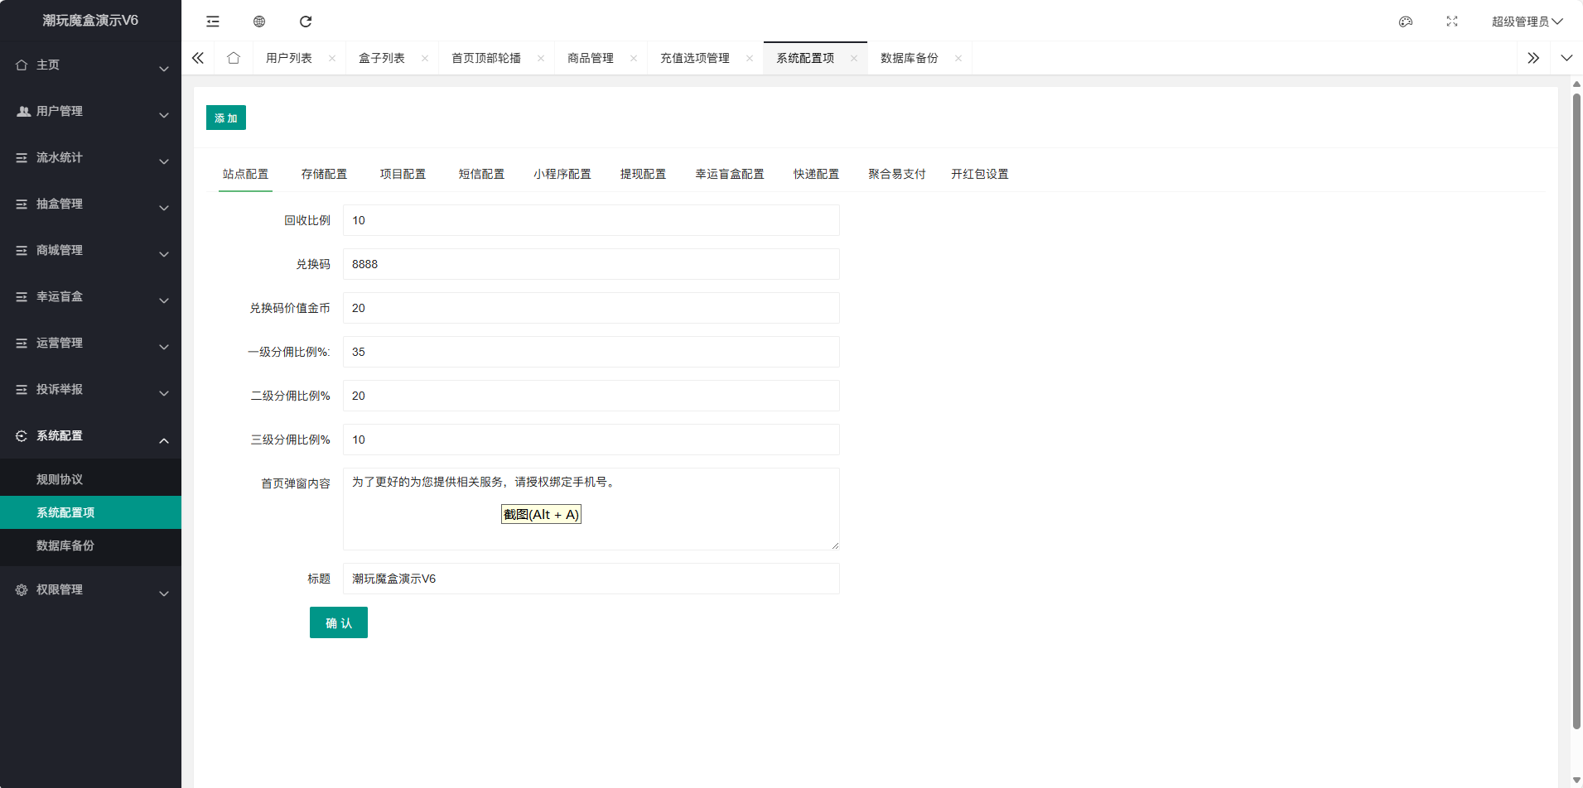Viewport: 1583px width, 788px height.
Task: Select the 短信配置 config tab
Action: [x=481, y=174]
